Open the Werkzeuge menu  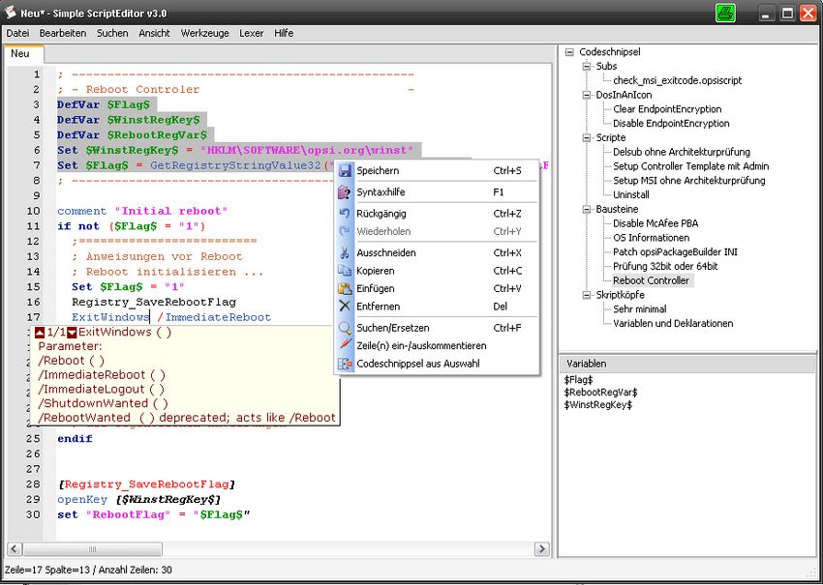(x=204, y=33)
